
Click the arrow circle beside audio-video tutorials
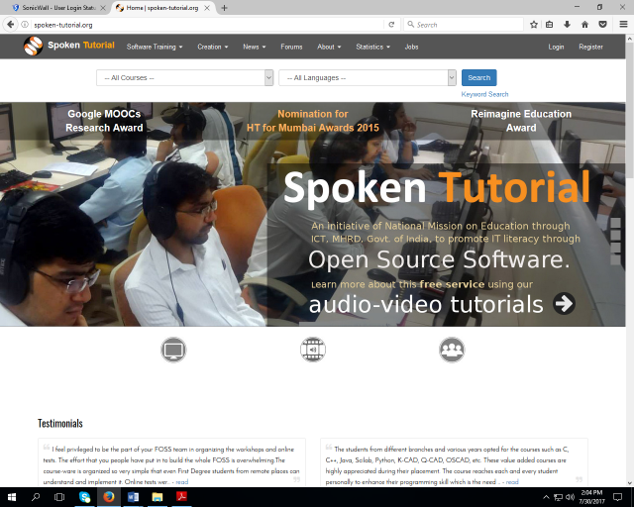565,304
